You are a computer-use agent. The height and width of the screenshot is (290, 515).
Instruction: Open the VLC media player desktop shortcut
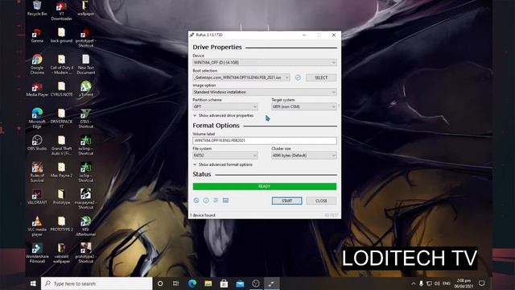point(37,226)
